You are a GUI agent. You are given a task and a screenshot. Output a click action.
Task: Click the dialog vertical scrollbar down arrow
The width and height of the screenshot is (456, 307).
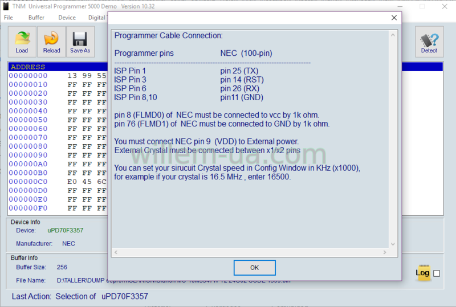click(393, 244)
